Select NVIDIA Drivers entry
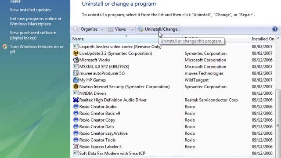Screen dimensions: 281x158 pyautogui.click(x=93, y=93)
